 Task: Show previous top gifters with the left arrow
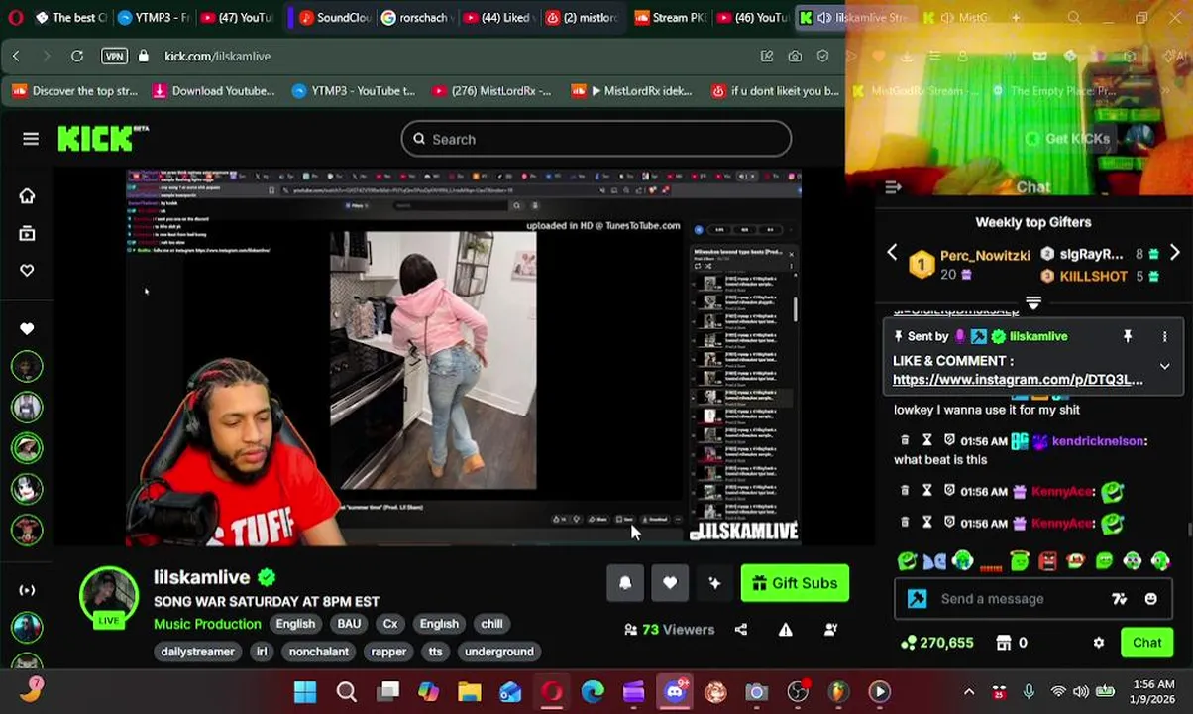click(892, 253)
